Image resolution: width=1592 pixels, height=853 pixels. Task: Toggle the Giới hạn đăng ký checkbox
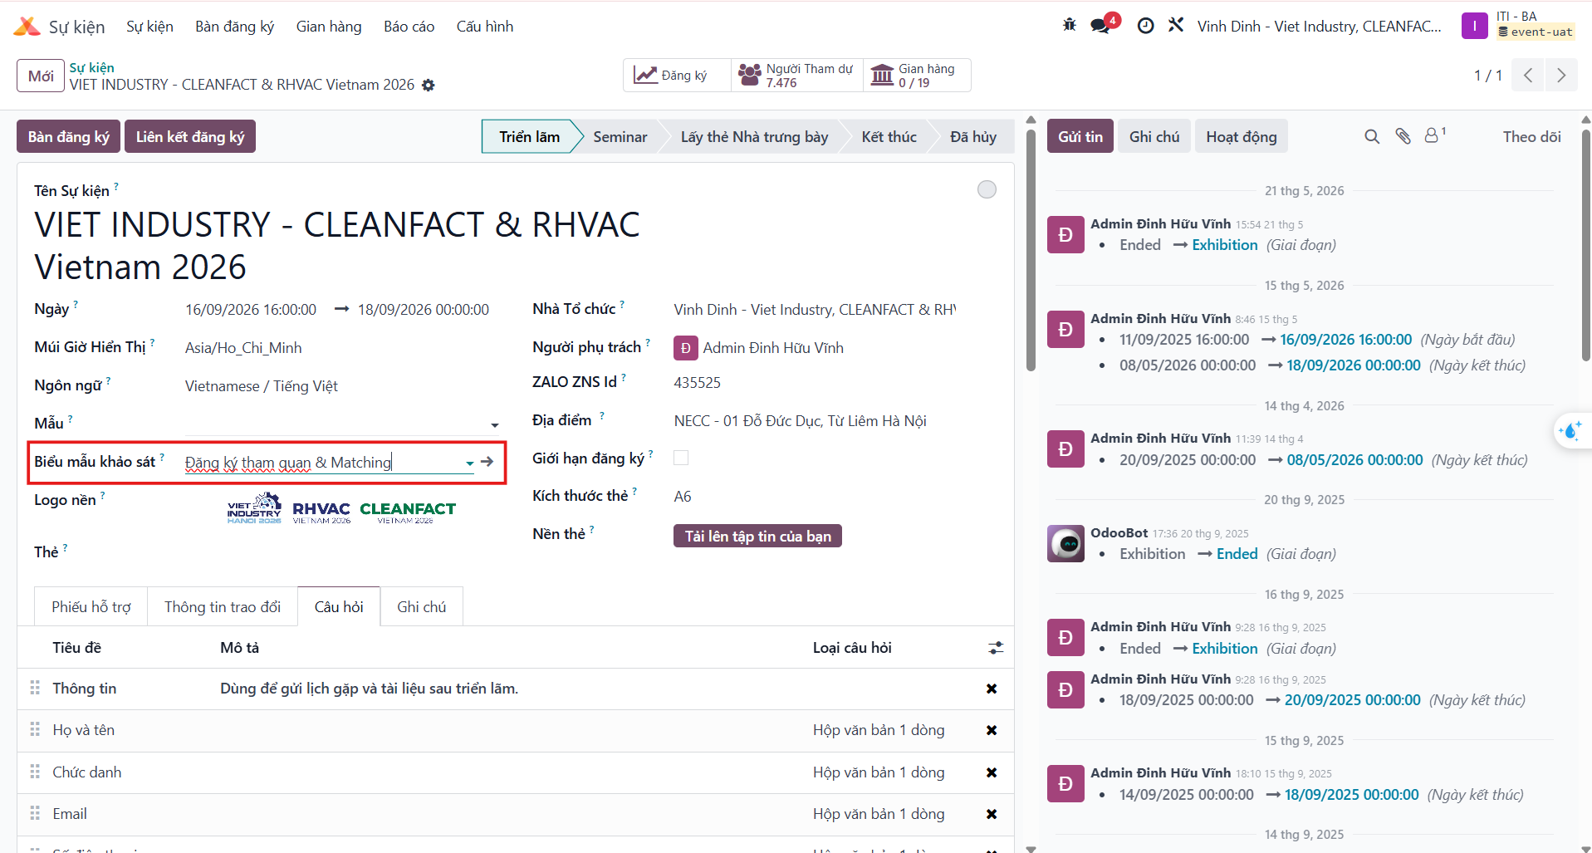click(x=681, y=458)
